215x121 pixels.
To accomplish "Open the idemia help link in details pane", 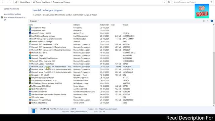I will [x=79, y=112].
